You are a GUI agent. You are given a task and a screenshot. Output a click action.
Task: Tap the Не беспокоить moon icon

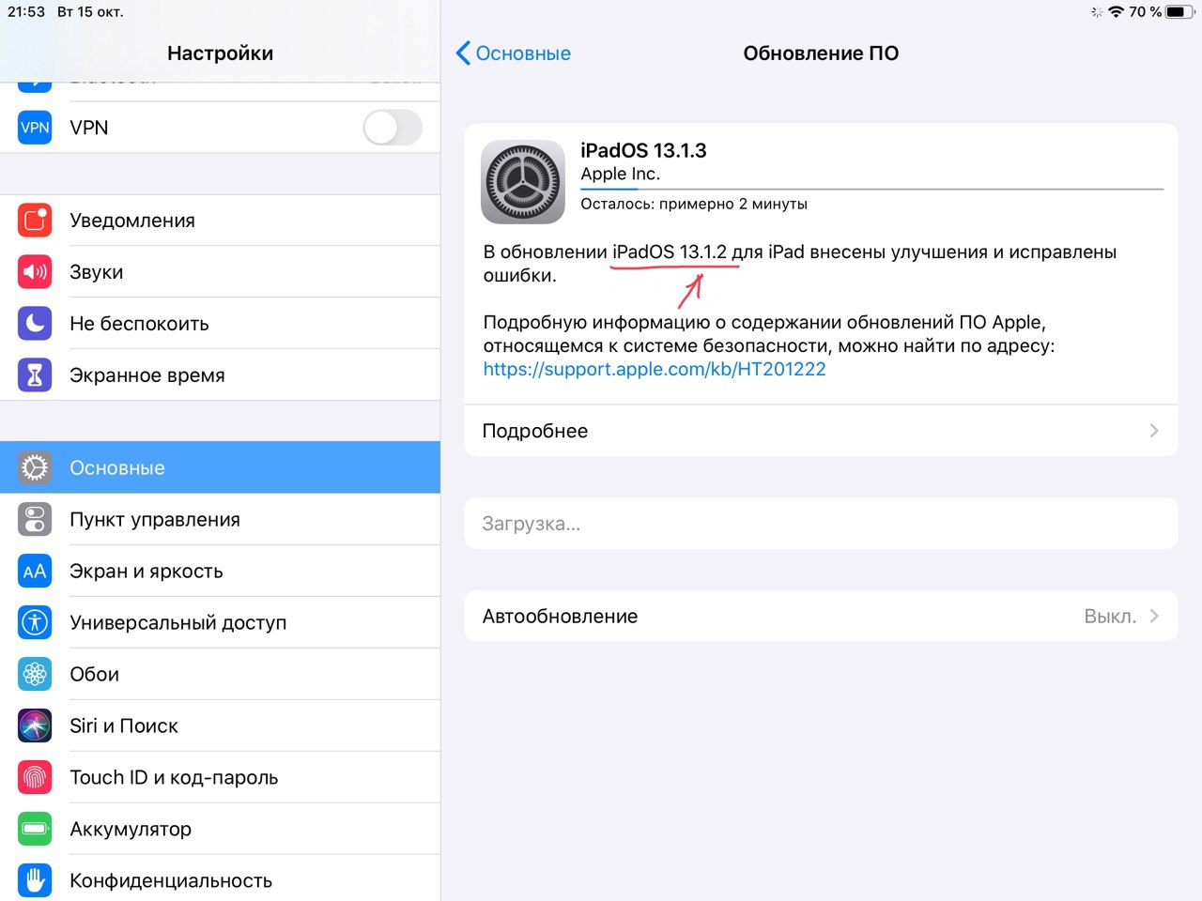[35, 324]
